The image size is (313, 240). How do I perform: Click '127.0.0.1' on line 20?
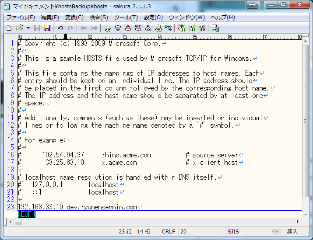pyautogui.click(x=47, y=184)
